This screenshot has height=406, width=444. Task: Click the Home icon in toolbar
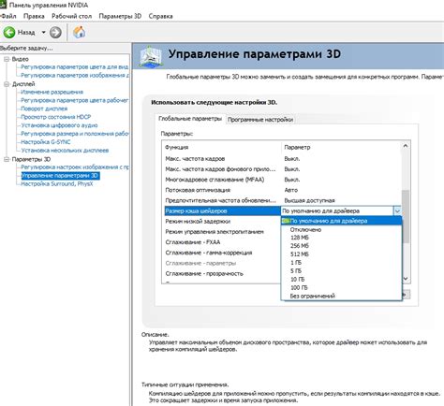(80, 32)
